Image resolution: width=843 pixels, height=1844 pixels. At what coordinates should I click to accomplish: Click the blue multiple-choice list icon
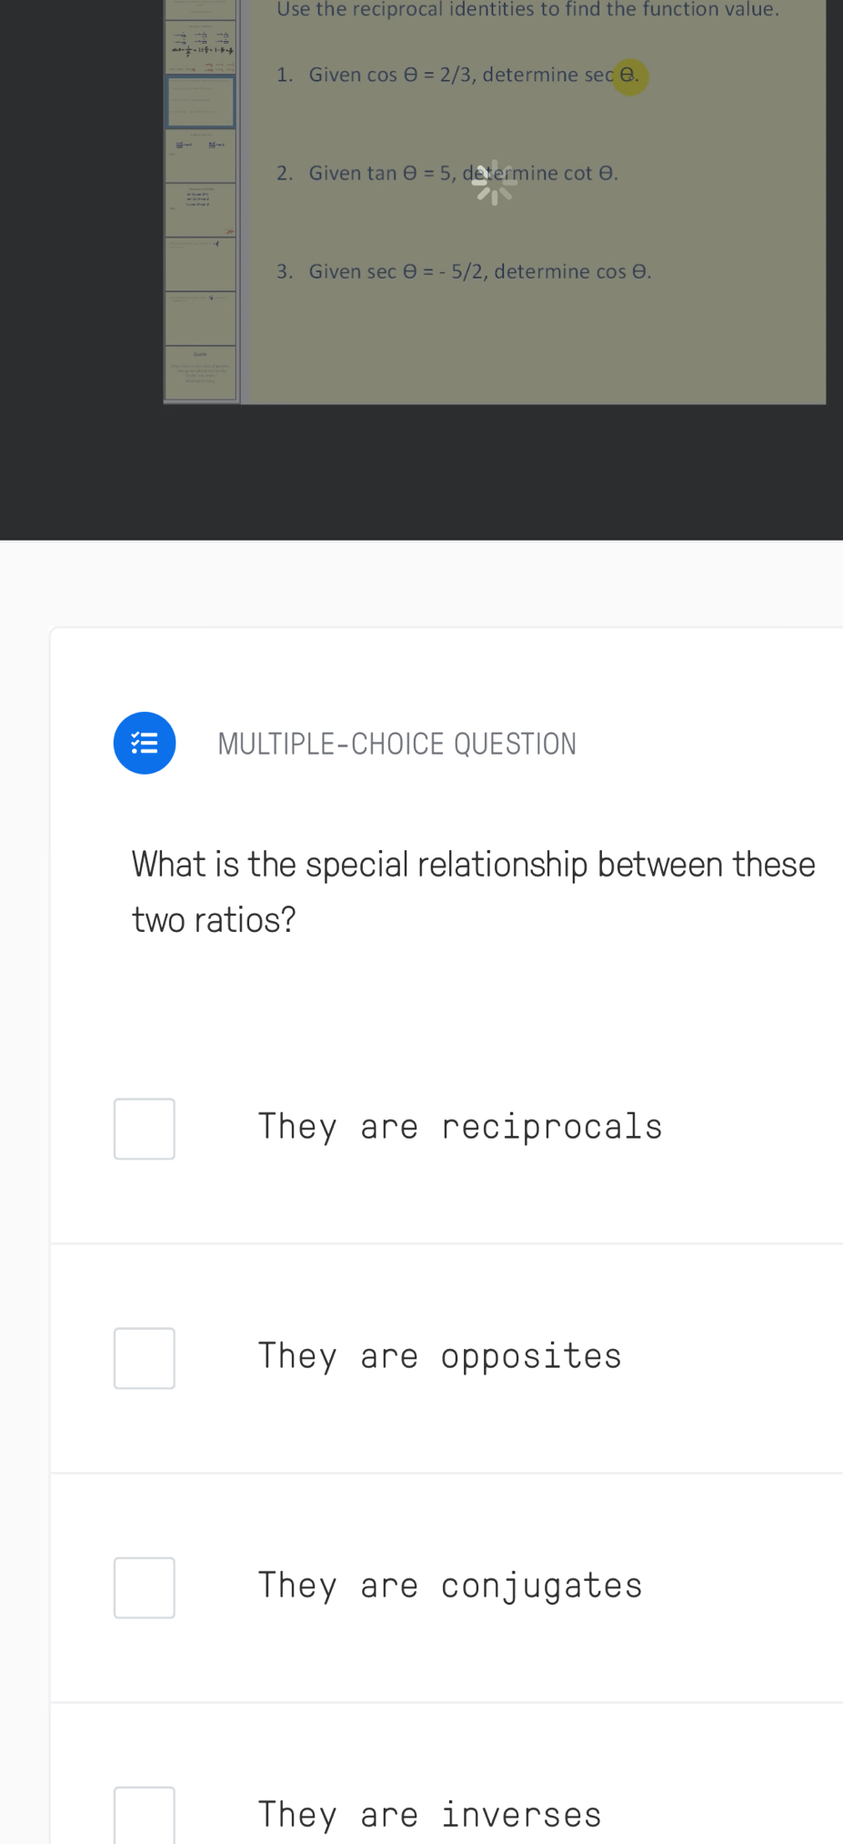[x=145, y=743]
